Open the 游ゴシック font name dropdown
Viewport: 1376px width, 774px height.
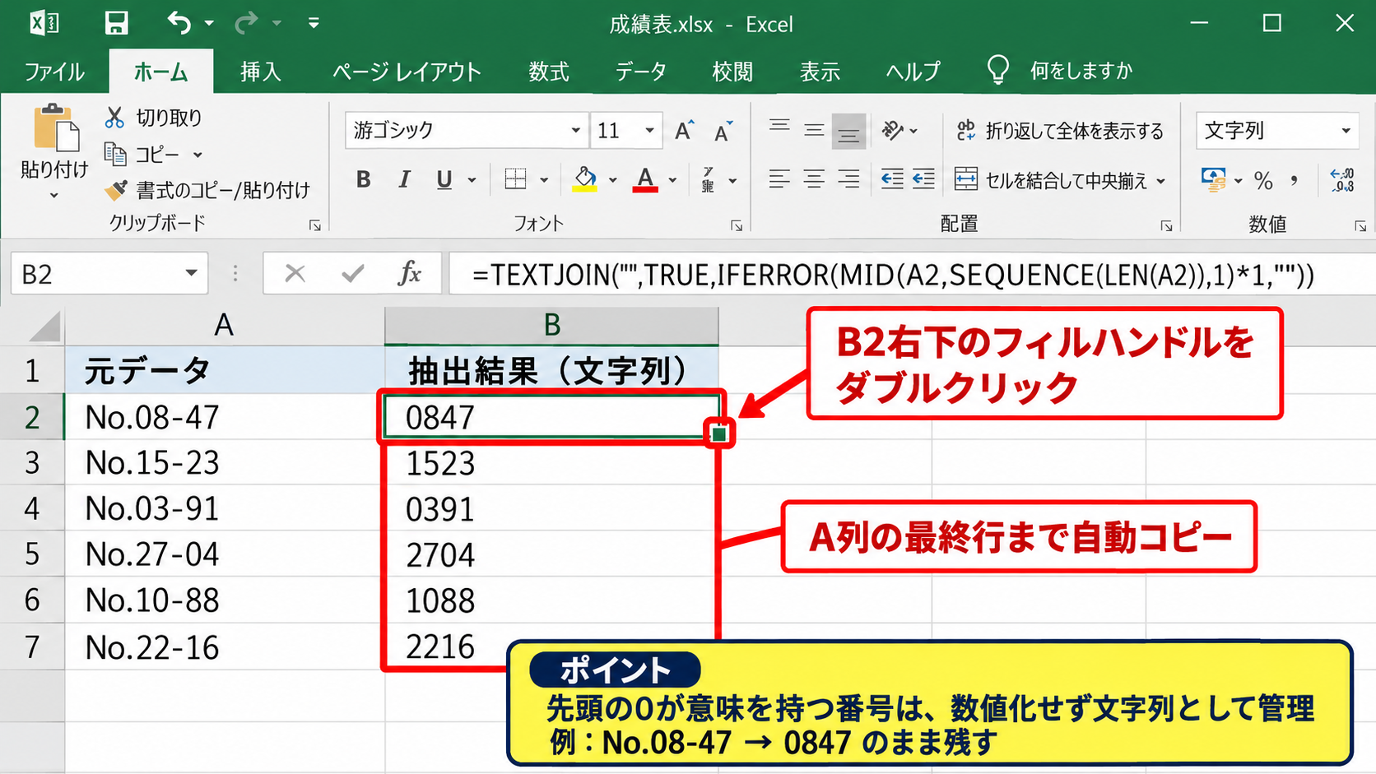575,131
